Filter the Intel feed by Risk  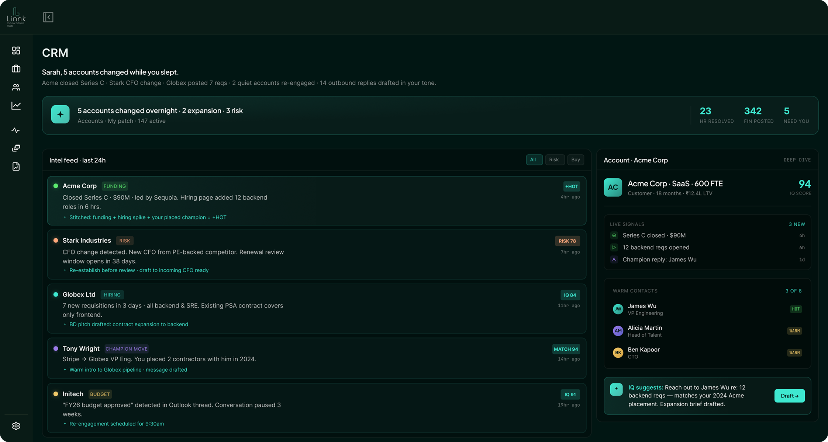tap(555, 160)
